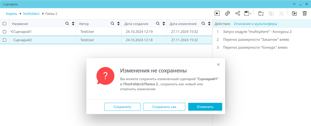Image resolution: width=311 pixels, height=126 pixels.
Task: Select action Перенос размерности Заказчик влево
Action: [256, 39]
